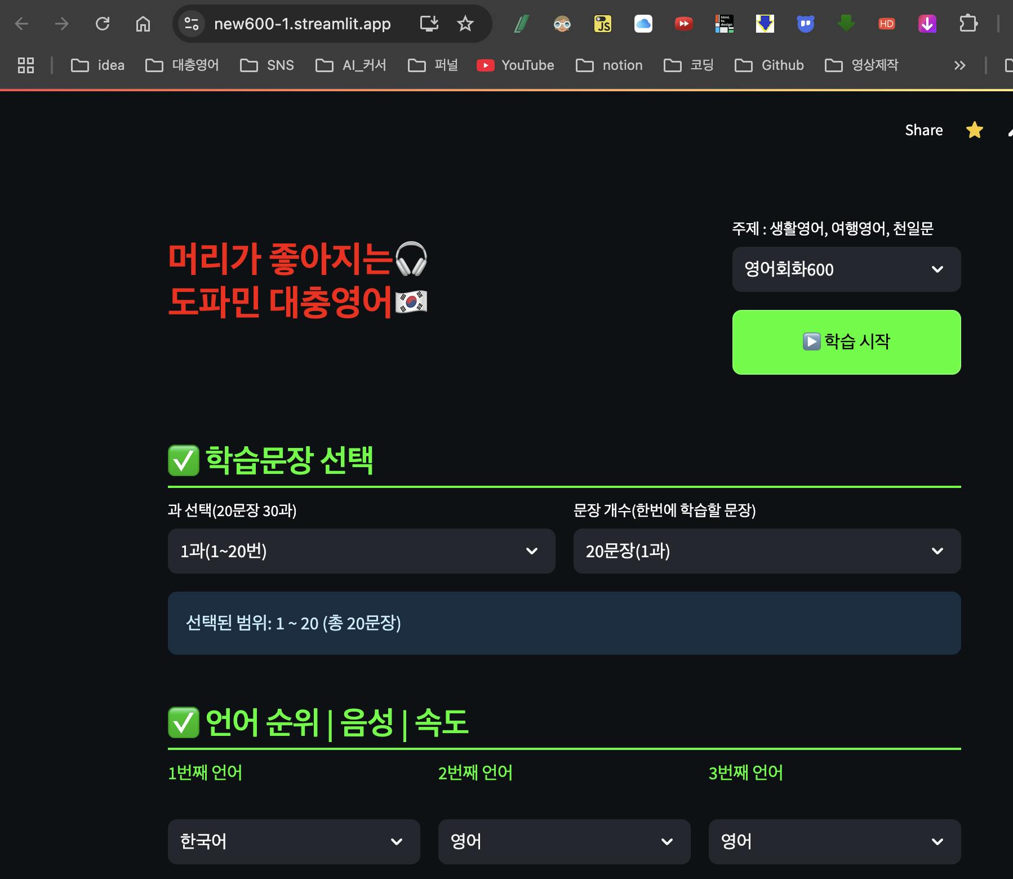Open the extensions puzzle menu
Viewport: 1013px width, 879px height.
point(968,24)
